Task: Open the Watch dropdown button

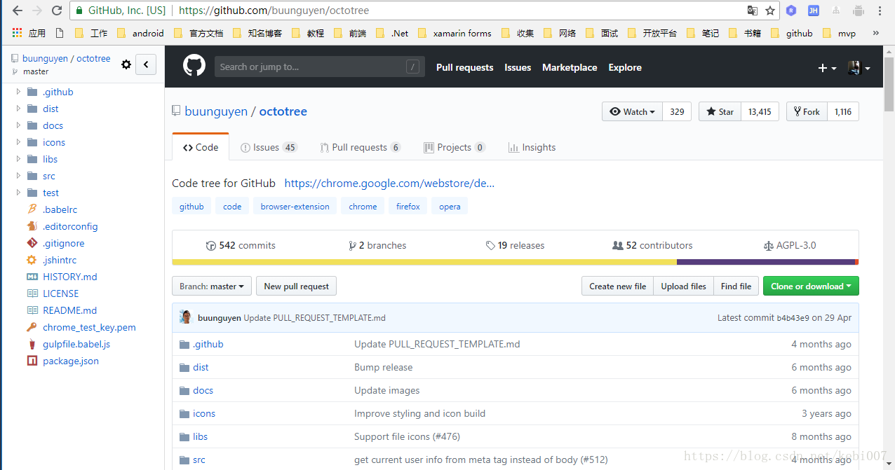Action: click(632, 111)
